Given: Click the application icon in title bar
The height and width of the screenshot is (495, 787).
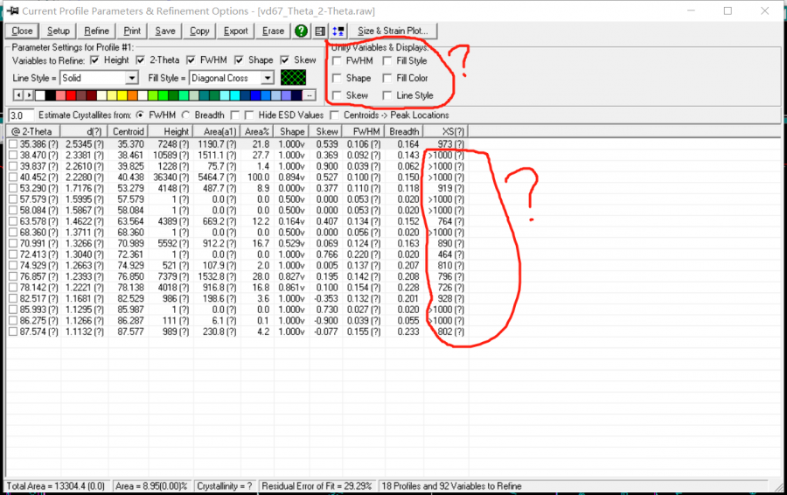Looking at the screenshot, I should pyautogui.click(x=11, y=10).
